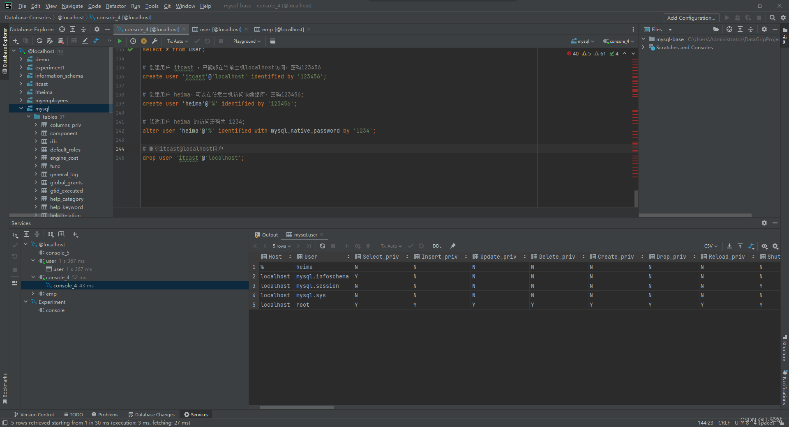The image size is (789, 427).
Task: Toggle the Bookmarks side panel
Action: pos(5,388)
